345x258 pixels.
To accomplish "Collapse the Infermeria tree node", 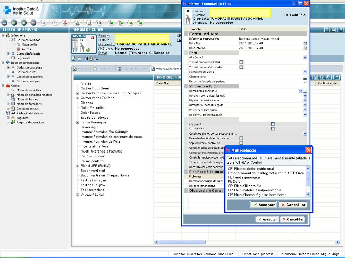I will click(3, 35).
